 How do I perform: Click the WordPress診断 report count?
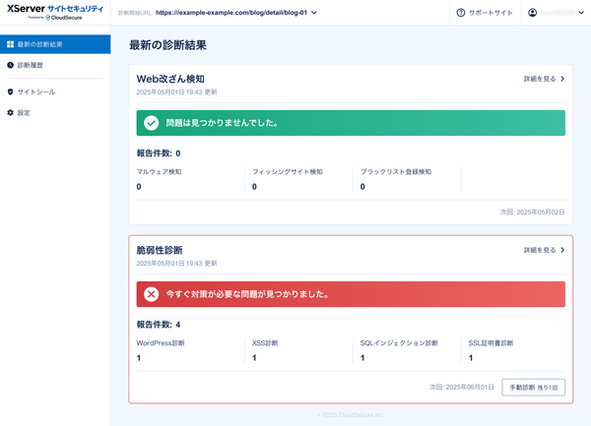pyautogui.click(x=139, y=358)
